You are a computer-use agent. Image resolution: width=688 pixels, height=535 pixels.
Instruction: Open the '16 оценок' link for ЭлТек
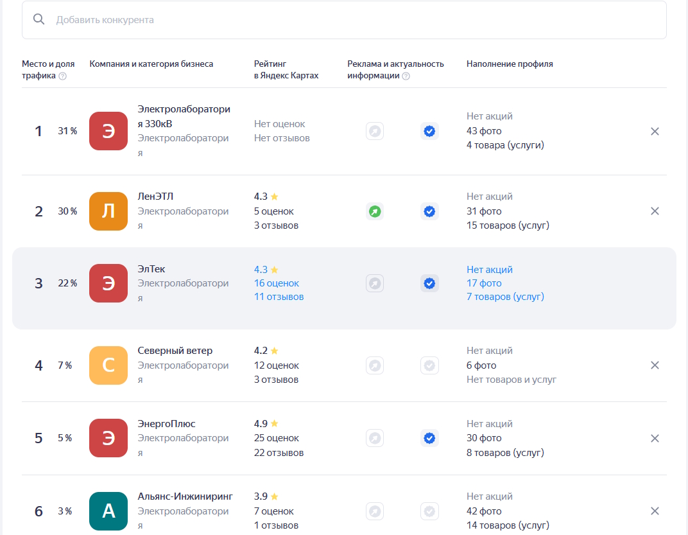tap(277, 283)
